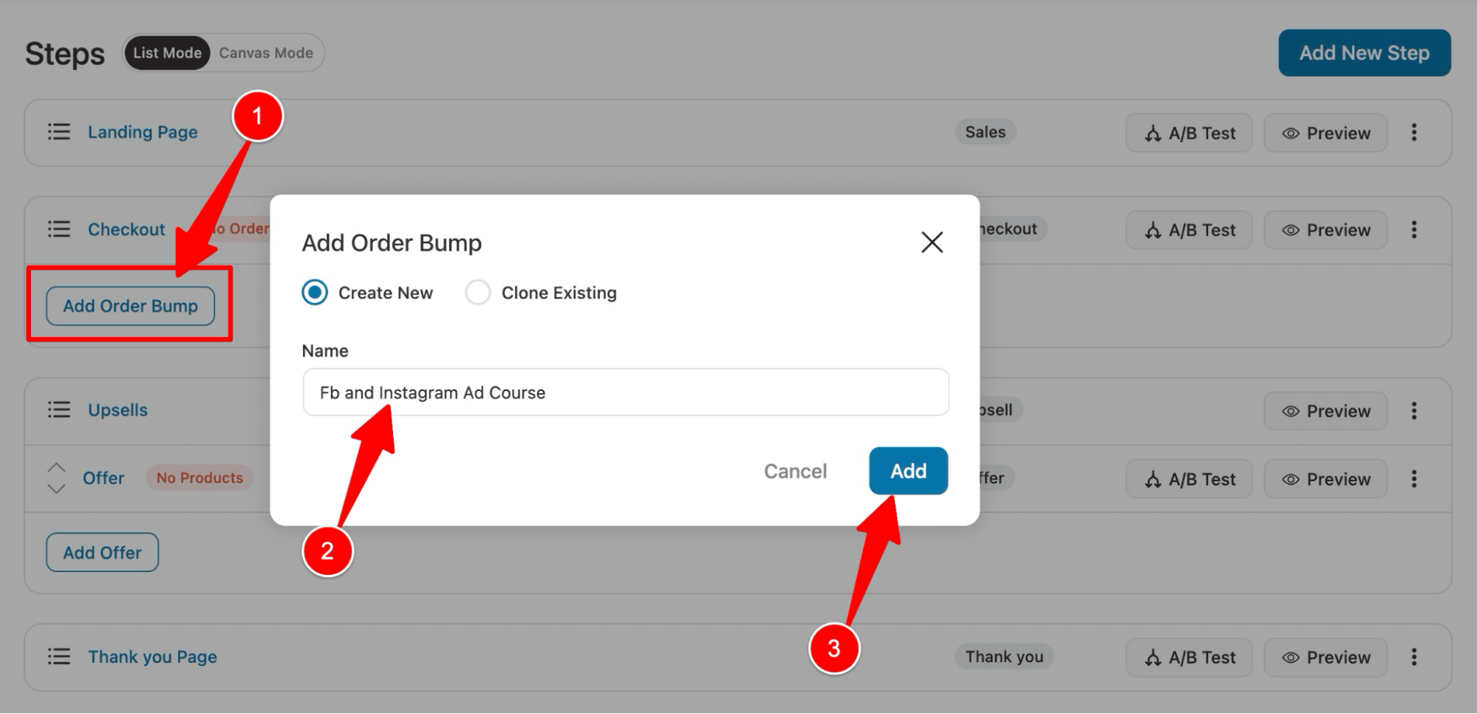
Task: Switch to Canvas Mode
Action: tap(265, 52)
